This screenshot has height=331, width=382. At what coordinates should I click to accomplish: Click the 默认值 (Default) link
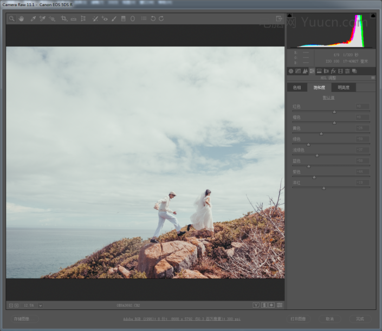(x=328, y=98)
